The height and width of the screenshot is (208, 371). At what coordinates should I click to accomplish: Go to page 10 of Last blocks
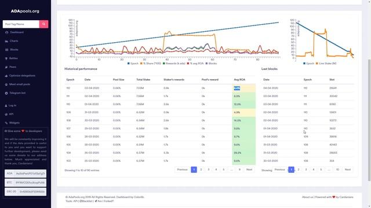coord(337,169)
